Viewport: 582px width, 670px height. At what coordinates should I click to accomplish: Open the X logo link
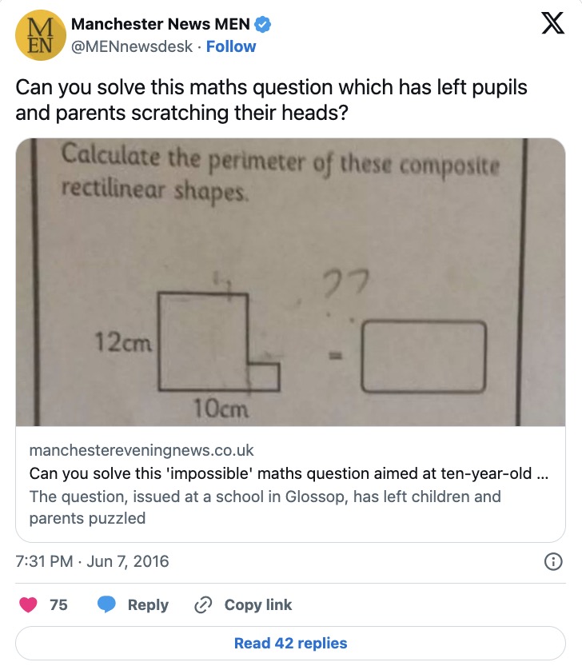click(552, 26)
